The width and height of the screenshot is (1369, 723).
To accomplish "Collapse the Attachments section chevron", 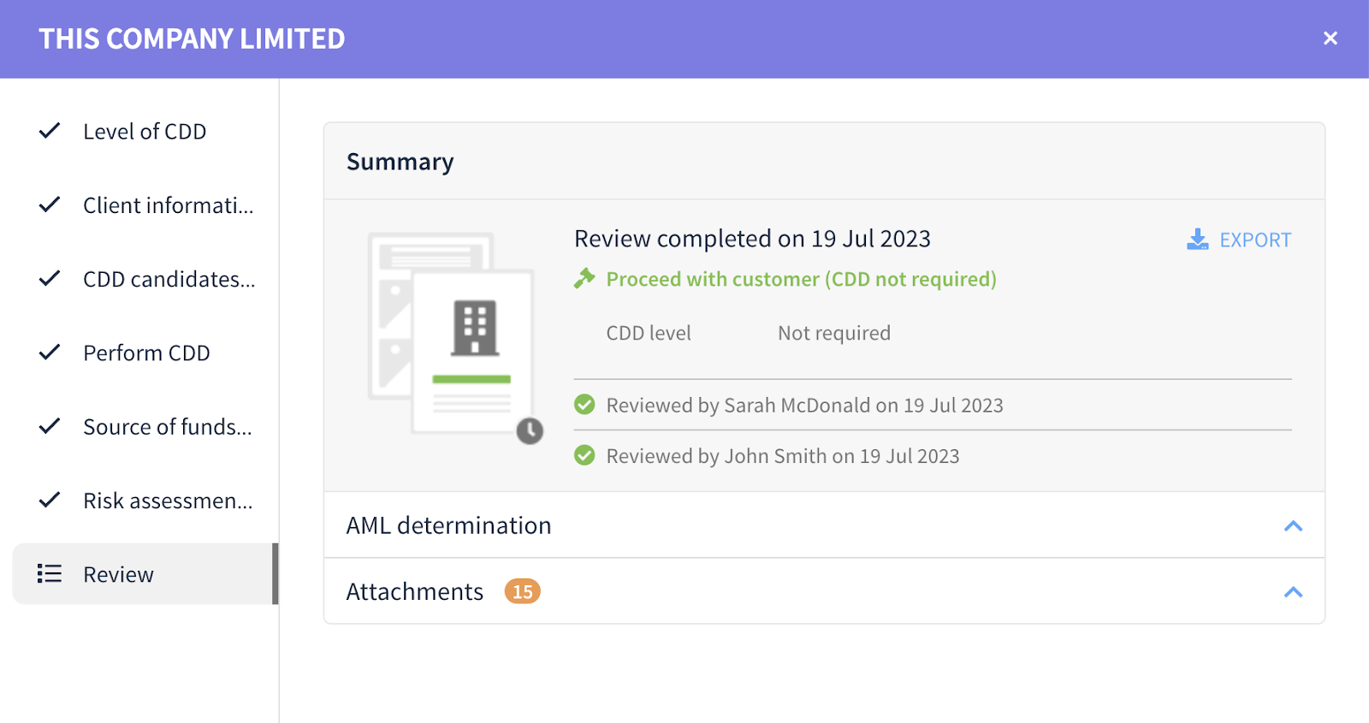I will 1293,592.
